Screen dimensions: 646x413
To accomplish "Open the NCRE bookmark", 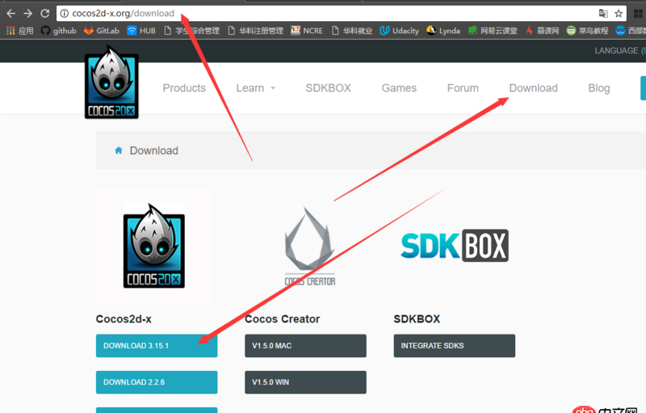I will pos(307,31).
